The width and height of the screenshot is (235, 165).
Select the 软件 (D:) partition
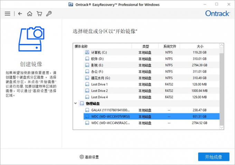click(151, 59)
